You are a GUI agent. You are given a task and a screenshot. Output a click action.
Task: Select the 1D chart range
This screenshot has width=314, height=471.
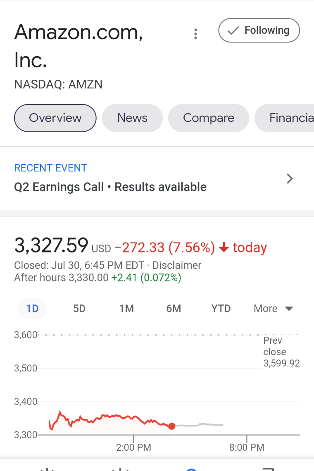tap(32, 309)
